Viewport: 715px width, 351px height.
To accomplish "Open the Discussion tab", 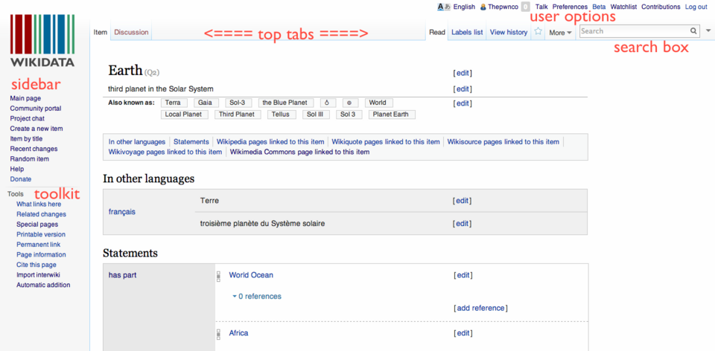I will coord(131,32).
